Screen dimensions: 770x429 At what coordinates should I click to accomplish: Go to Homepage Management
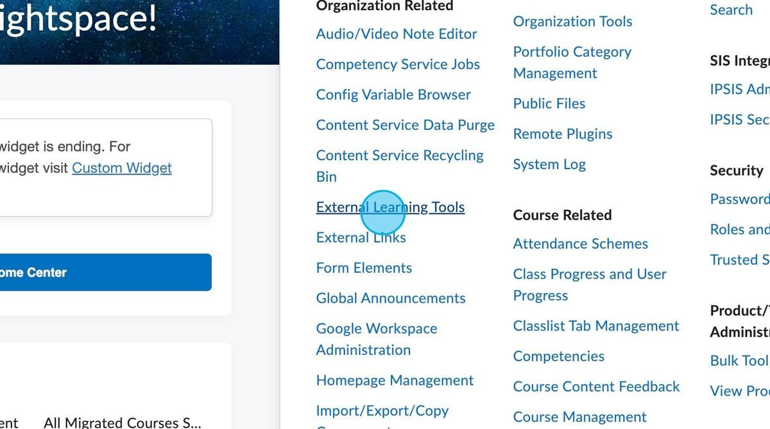tap(395, 380)
